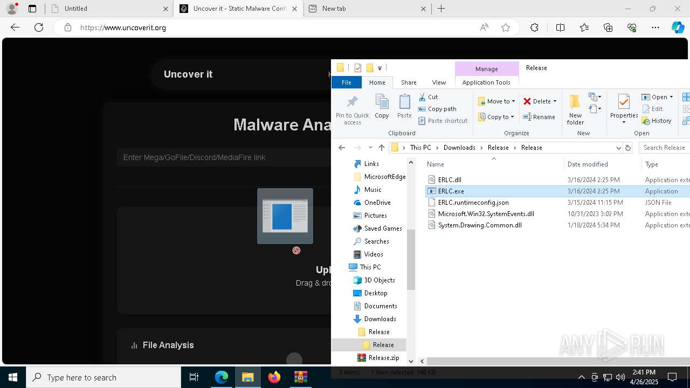Click the Enter Mega/GoFile link input field

point(224,157)
